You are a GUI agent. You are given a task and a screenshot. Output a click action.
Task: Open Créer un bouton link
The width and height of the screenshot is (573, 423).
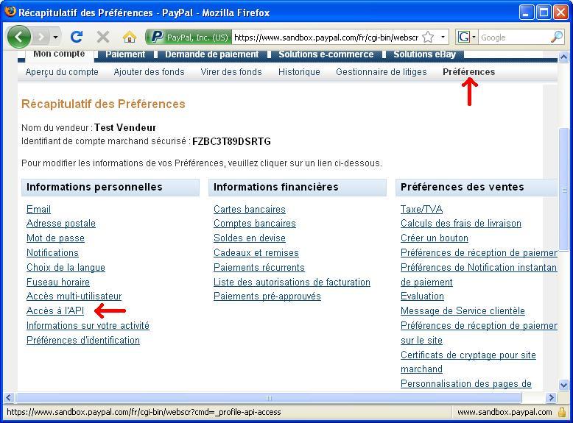click(435, 238)
